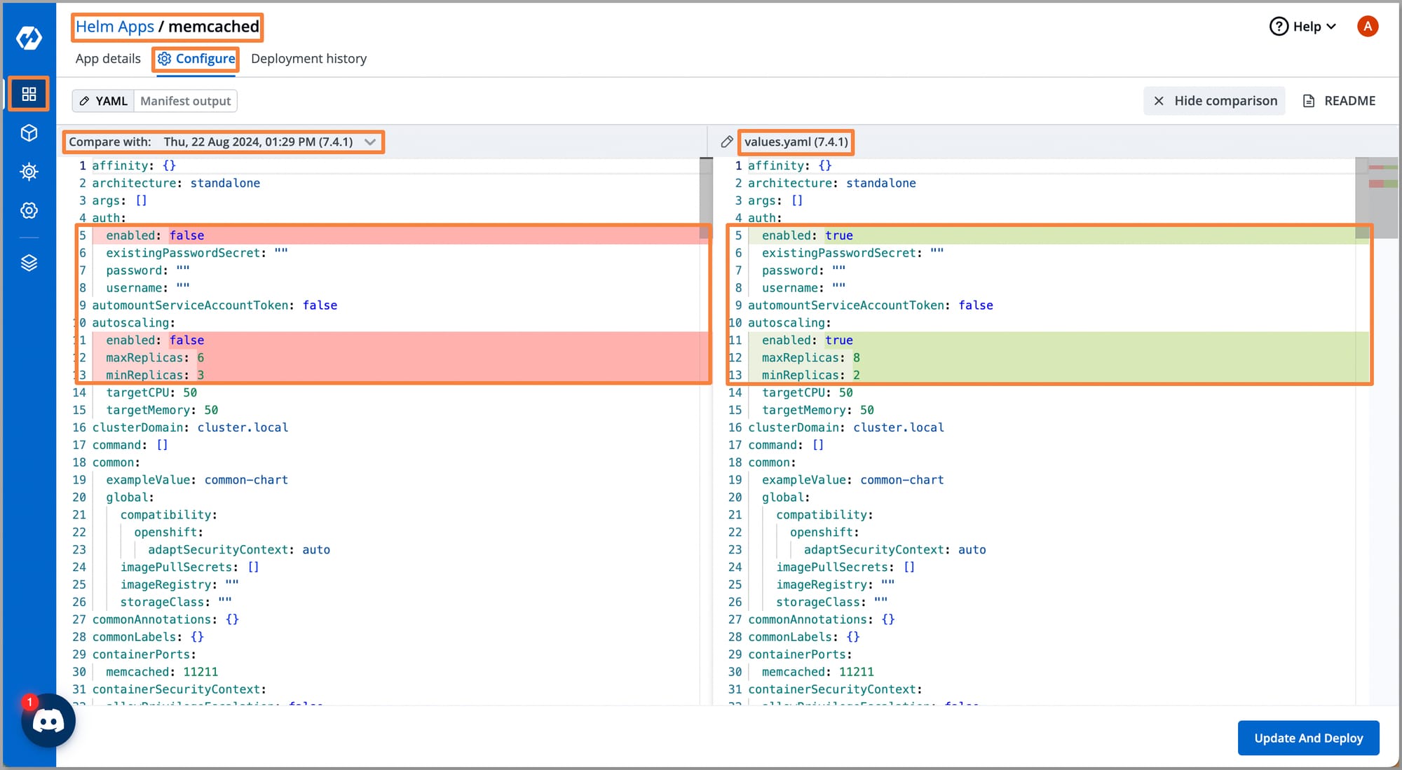Switch to Manifest output tab
1402x770 pixels.
[184, 100]
